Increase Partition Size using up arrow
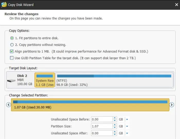Screen dimensions: 180x139 (115, 125)
